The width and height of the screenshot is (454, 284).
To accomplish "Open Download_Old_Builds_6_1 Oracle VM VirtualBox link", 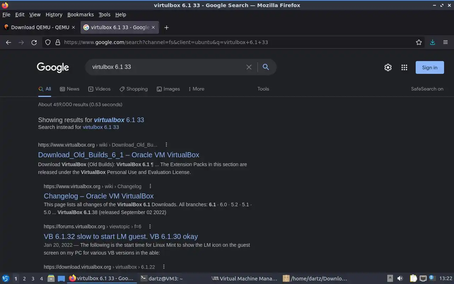I will click(x=118, y=155).
